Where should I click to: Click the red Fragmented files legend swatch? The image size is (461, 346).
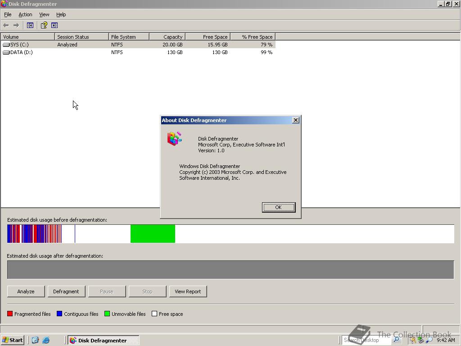pyautogui.click(x=10, y=314)
